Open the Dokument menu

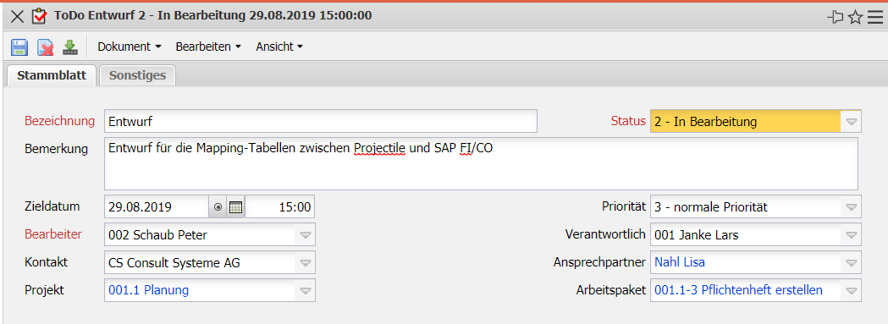click(130, 47)
